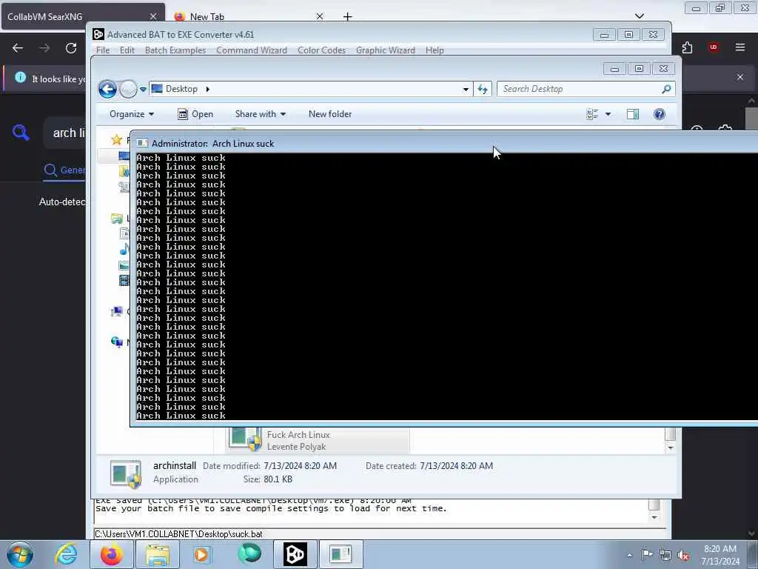The image size is (758, 569).
Task: Click the Desktop breadcrumb in the address bar
Action: click(181, 89)
